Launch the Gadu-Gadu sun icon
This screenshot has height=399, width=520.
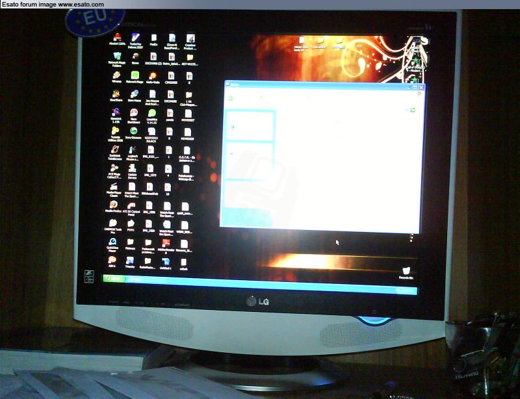click(153, 78)
